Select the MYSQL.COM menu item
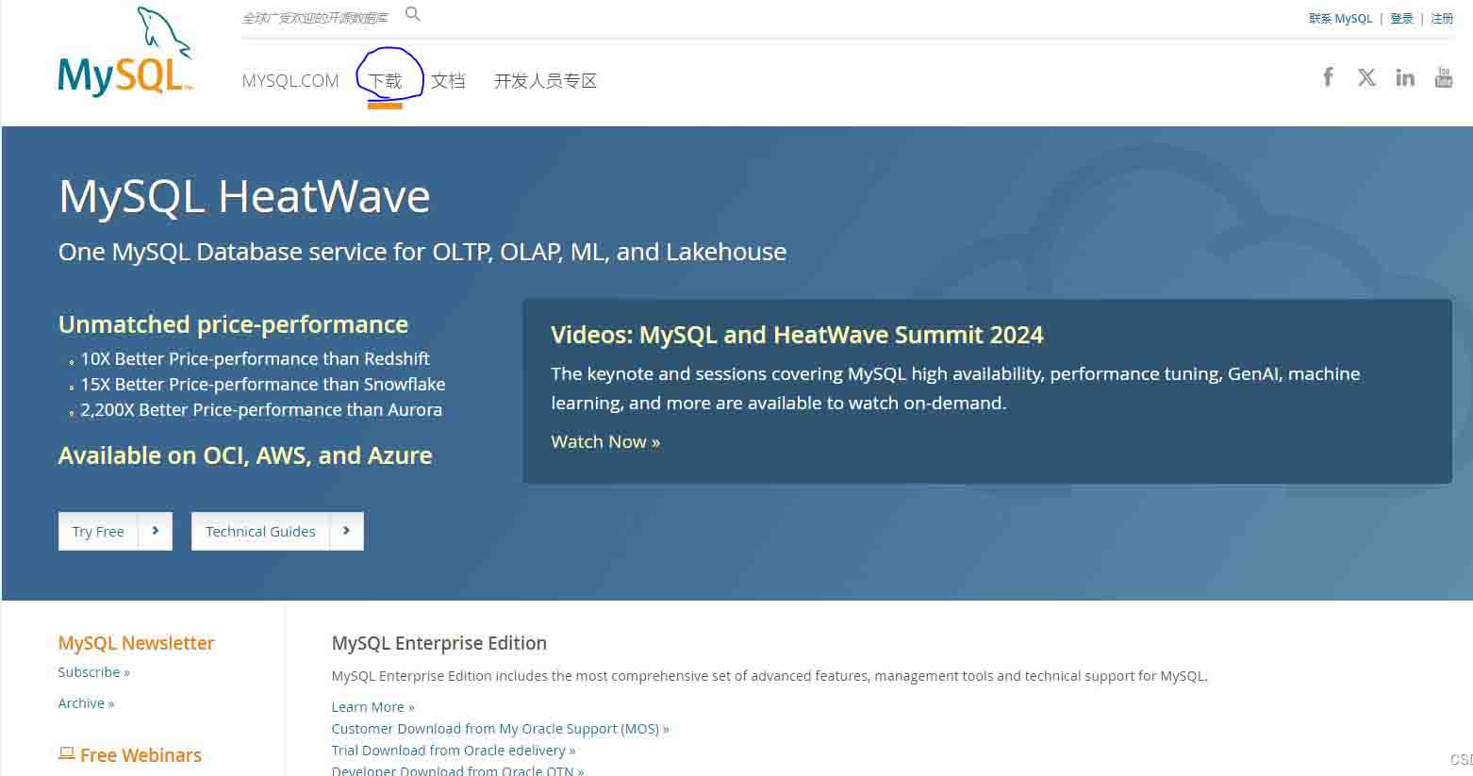This screenshot has width=1473, height=776. click(x=290, y=81)
